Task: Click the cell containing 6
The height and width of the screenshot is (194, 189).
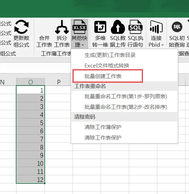Action: click(x=30, y=130)
